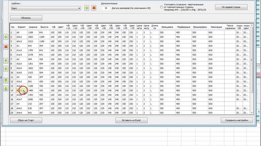Viewport: 261px width, 146px height.
Task: Select the A1x4 format cell
Action: tap(22, 55)
